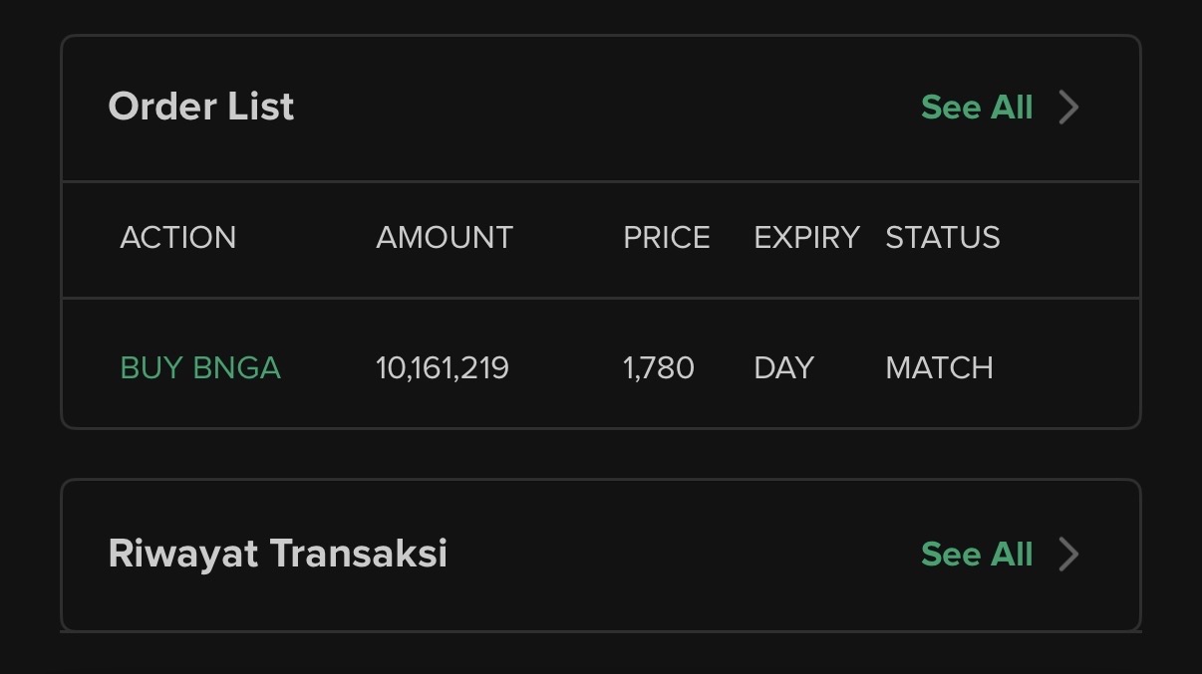Tap the MATCH status value

(x=939, y=368)
